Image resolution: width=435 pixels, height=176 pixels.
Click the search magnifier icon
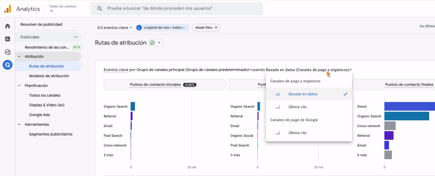coord(100,8)
